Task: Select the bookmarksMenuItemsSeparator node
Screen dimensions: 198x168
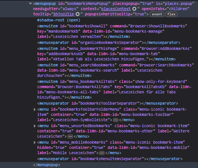Action: pyautogui.click(x=110, y=159)
